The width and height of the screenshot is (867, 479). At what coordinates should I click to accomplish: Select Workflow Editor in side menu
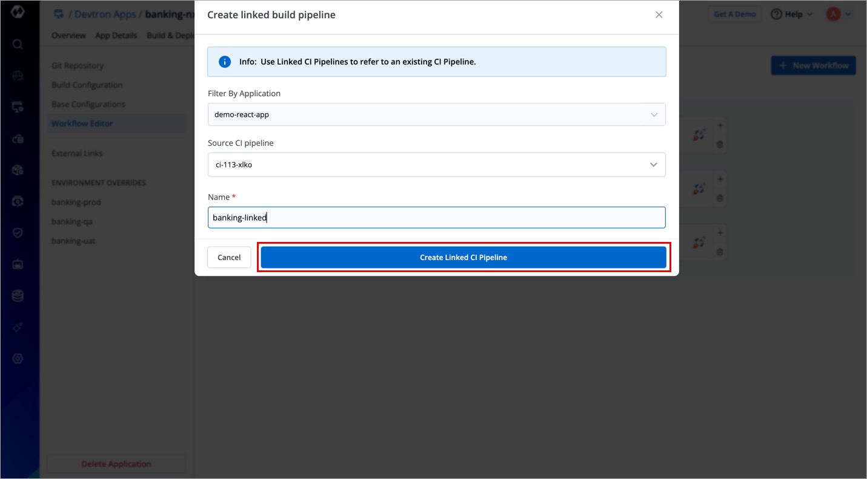(x=82, y=124)
